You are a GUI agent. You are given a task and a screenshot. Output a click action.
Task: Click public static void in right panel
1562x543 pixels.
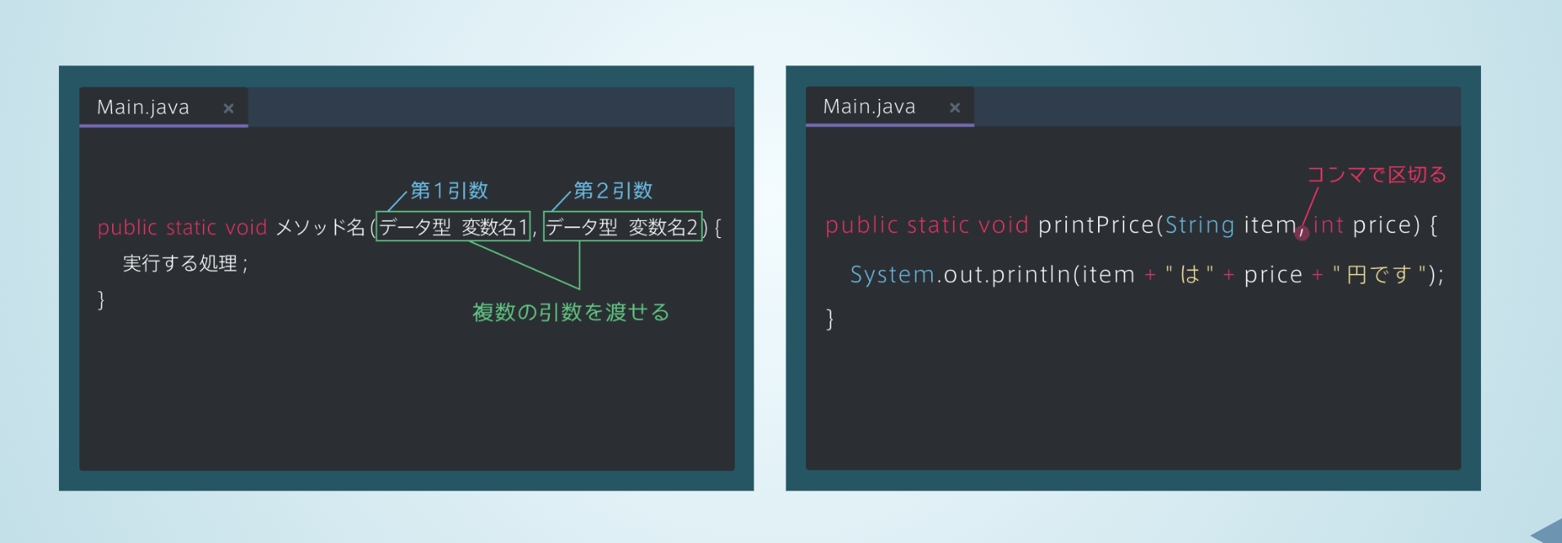click(926, 225)
